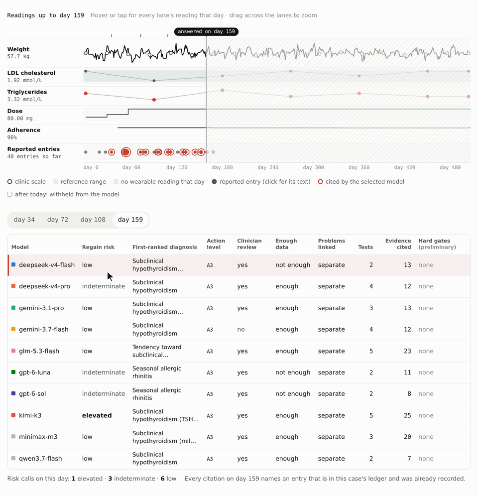Click the 'Reported entries' lane label
478x496 pixels.
[x=34, y=152]
